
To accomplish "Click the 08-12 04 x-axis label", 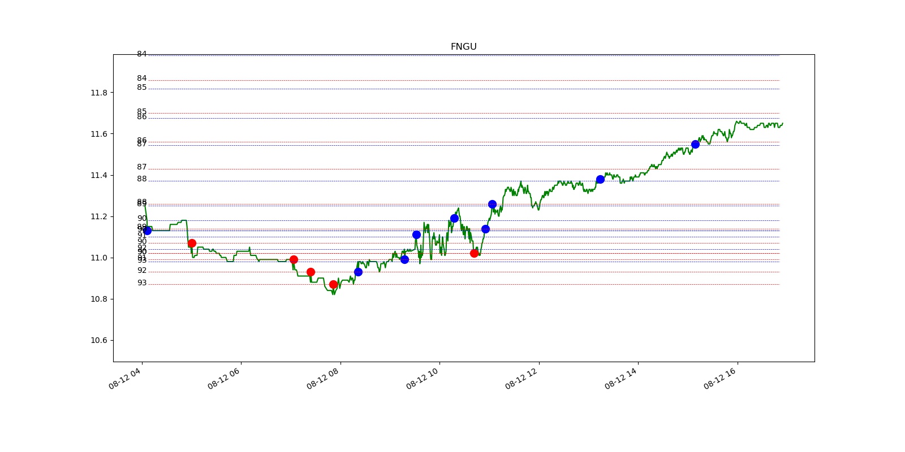I will 125,379.
